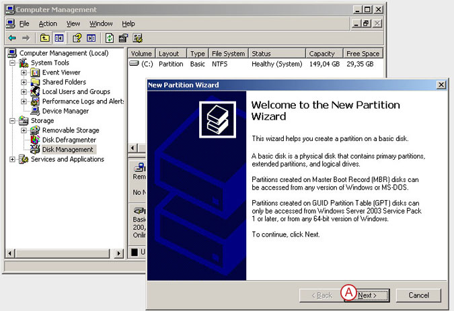Expand the Event Viewer node

pyautogui.click(x=24, y=73)
